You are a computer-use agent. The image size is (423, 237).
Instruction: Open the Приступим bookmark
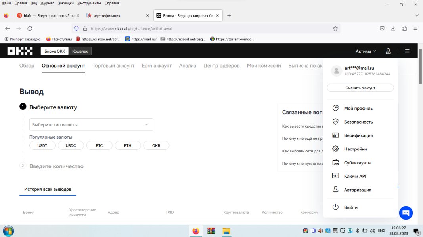[59, 39]
